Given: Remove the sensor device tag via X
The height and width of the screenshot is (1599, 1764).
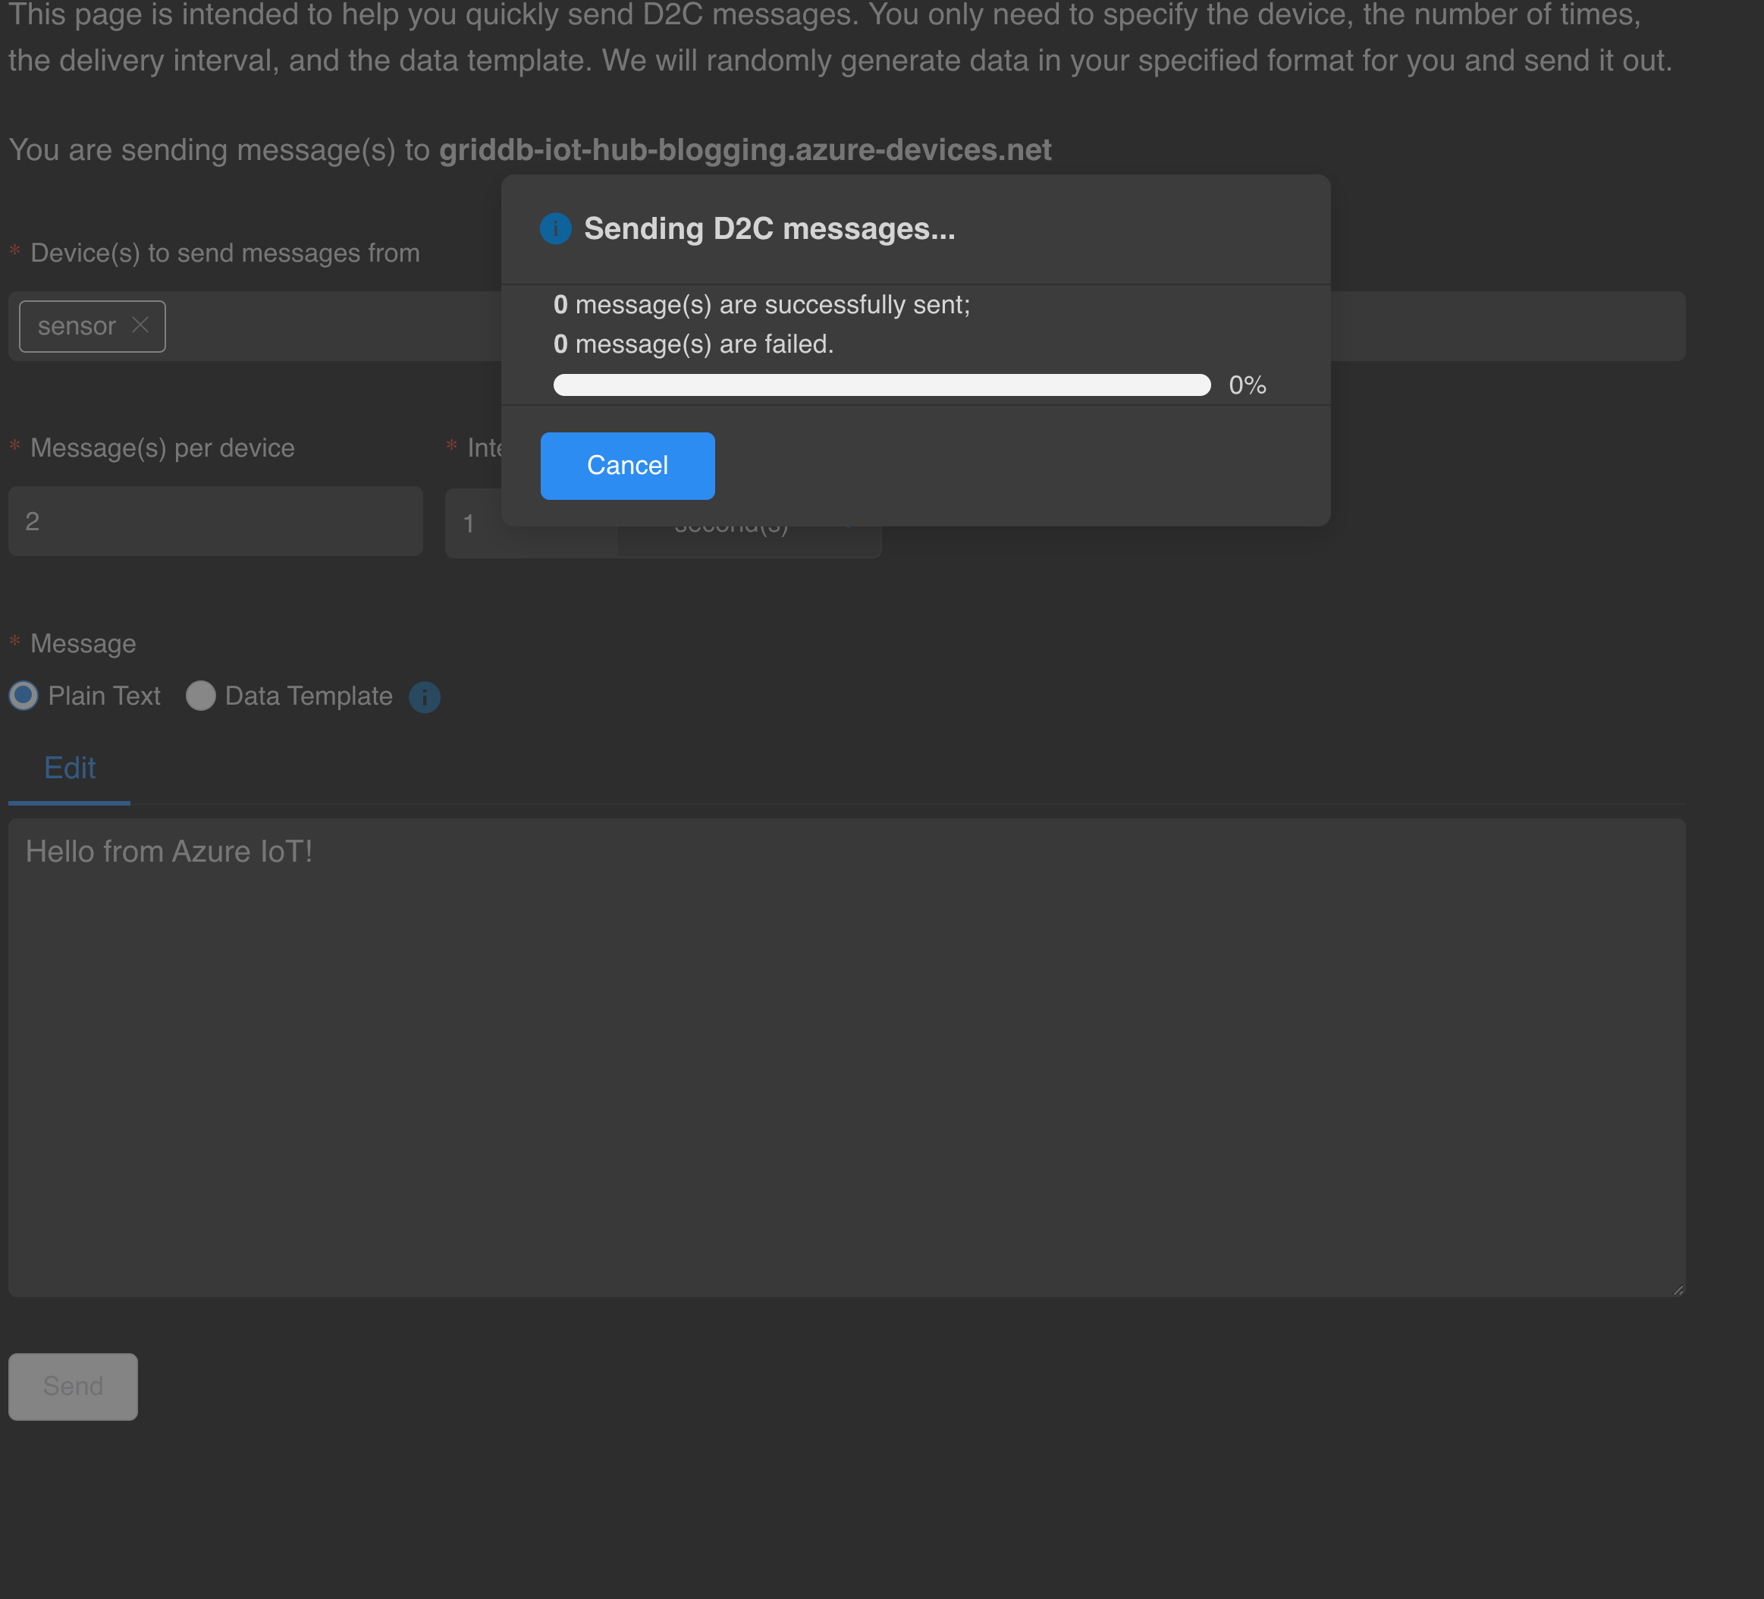Looking at the screenshot, I should (x=140, y=325).
